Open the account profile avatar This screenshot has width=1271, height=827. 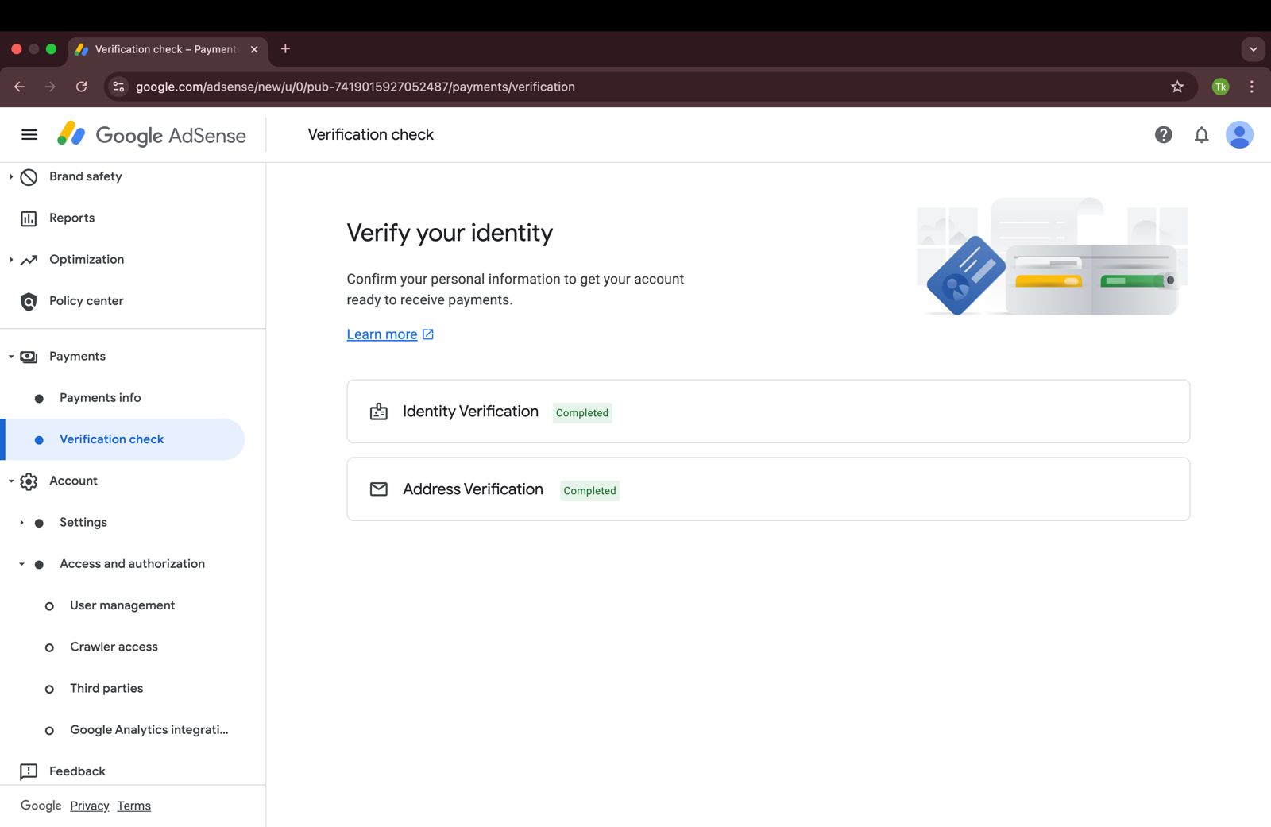click(x=1239, y=135)
